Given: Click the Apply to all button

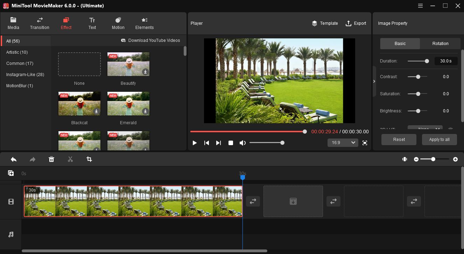Looking at the screenshot, I should pyautogui.click(x=439, y=140).
